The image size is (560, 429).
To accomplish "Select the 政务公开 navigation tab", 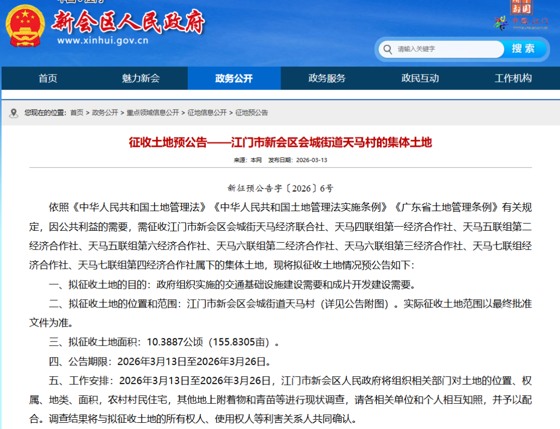I will [x=234, y=78].
